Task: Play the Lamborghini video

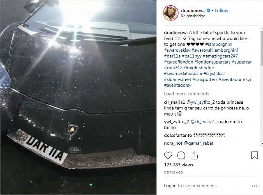Action: pos(78,97)
